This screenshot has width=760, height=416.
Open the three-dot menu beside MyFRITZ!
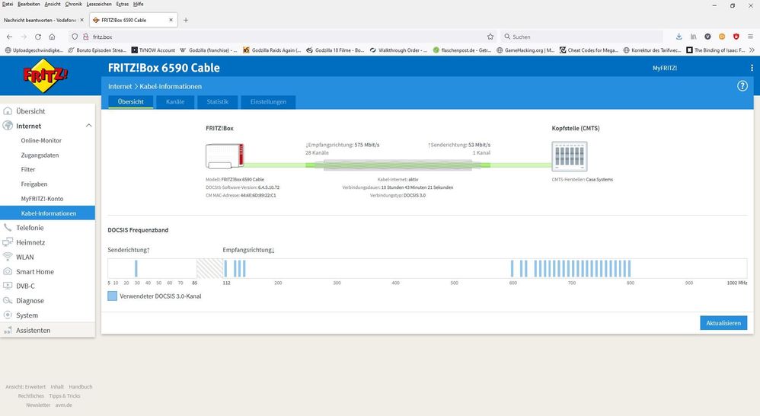(752, 68)
